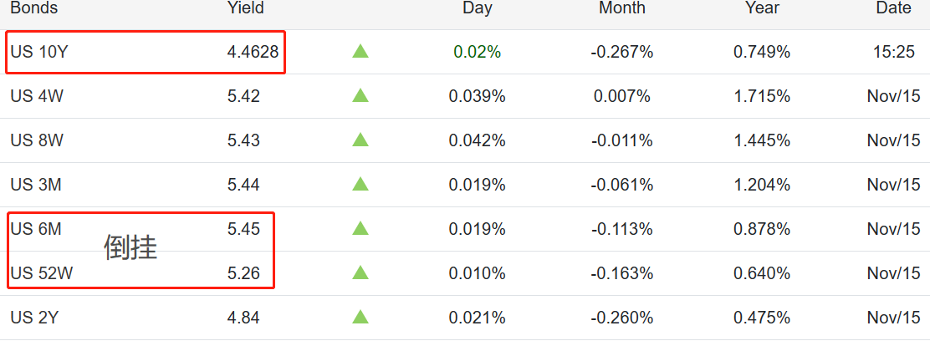
Task: Select the US 8W bond name
Action: pos(37,140)
